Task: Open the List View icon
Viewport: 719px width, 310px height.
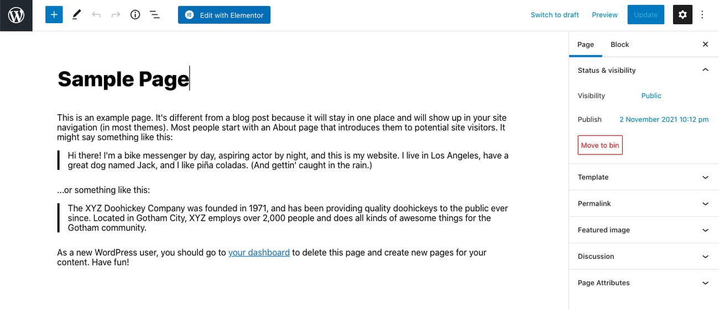Action: (x=155, y=15)
